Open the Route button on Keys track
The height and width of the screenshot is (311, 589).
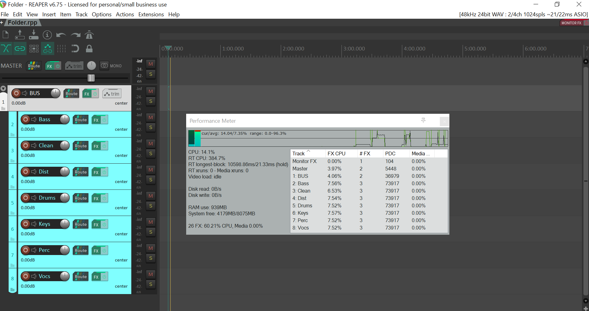81,224
